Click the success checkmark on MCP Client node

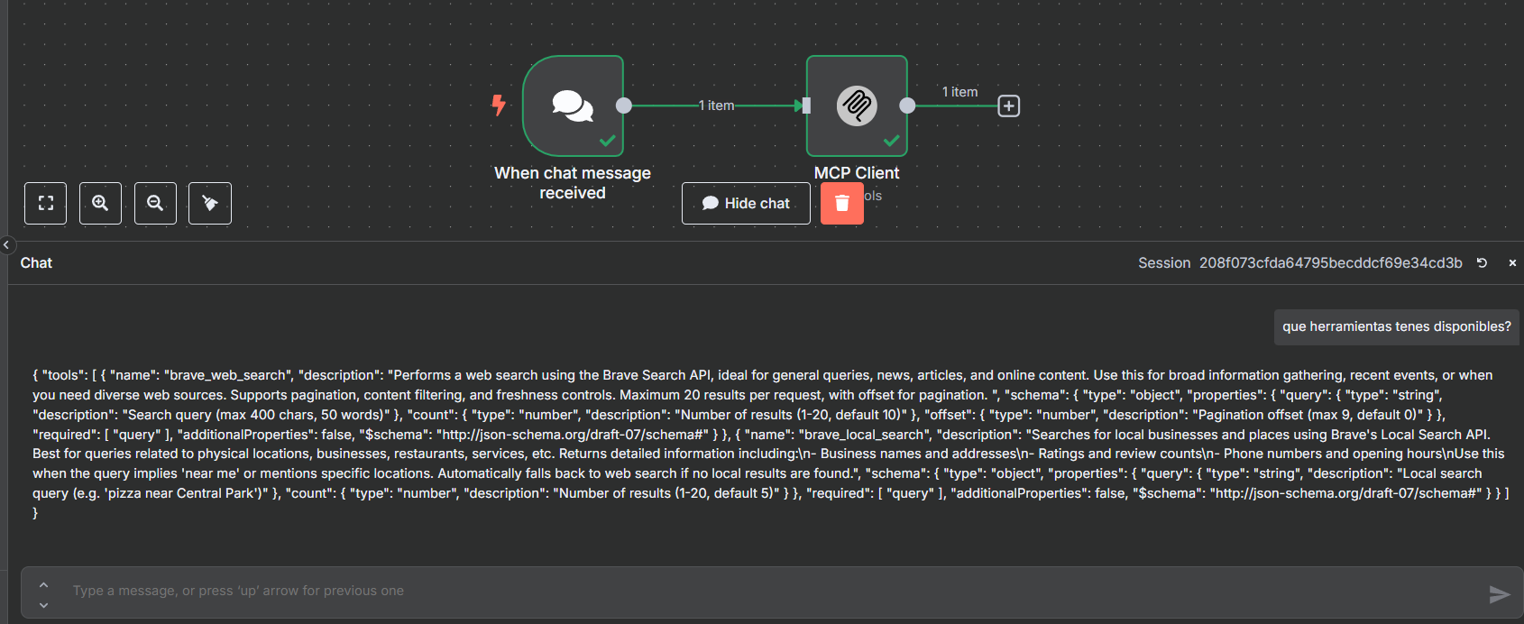point(891,141)
